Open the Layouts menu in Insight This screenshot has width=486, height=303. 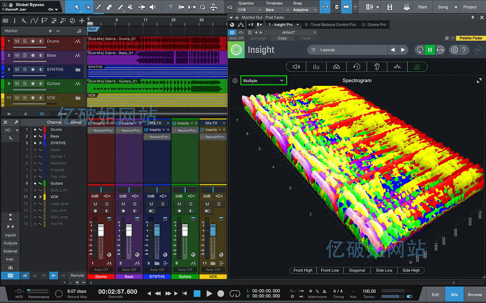click(347, 50)
